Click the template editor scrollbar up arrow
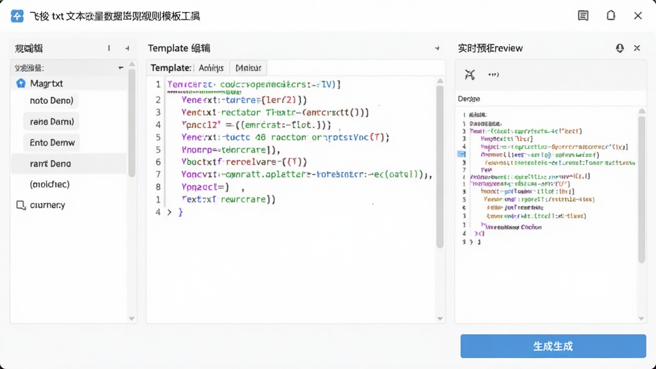This screenshot has width=656, height=369. pos(439,81)
